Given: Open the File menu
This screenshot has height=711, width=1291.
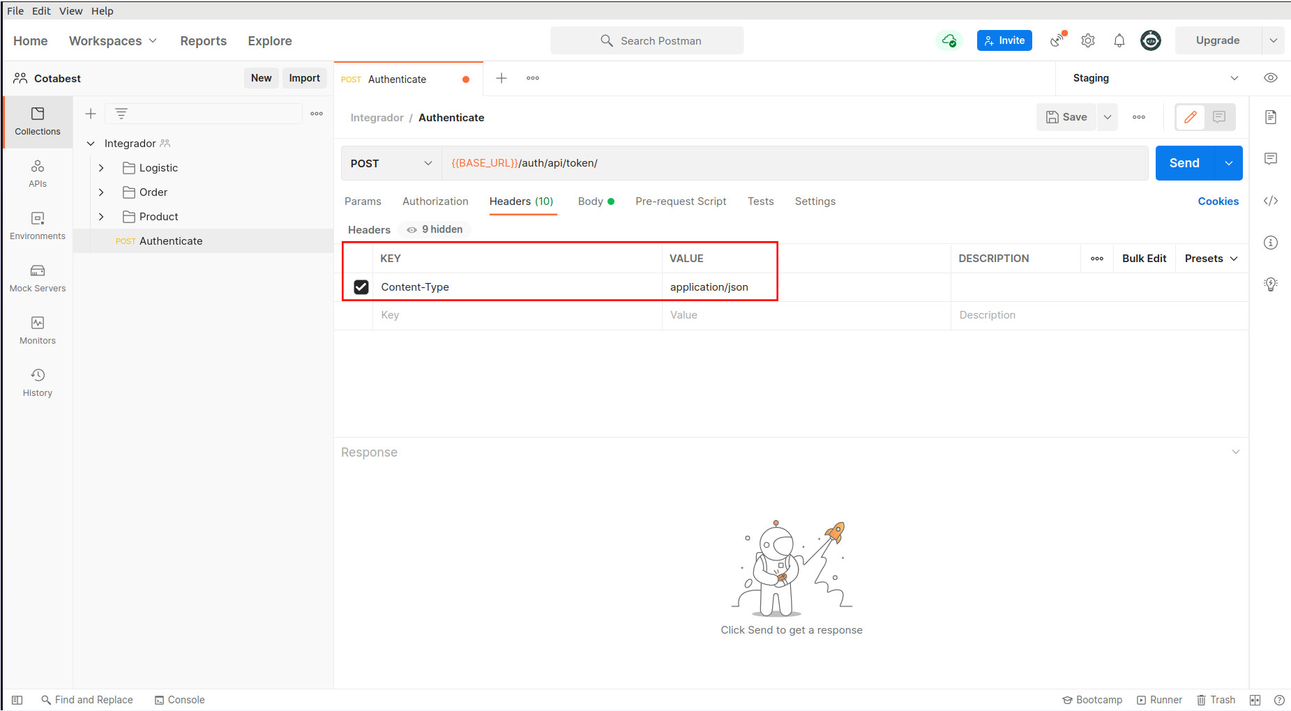Looking at the screenshot, I should click(15, 11).
